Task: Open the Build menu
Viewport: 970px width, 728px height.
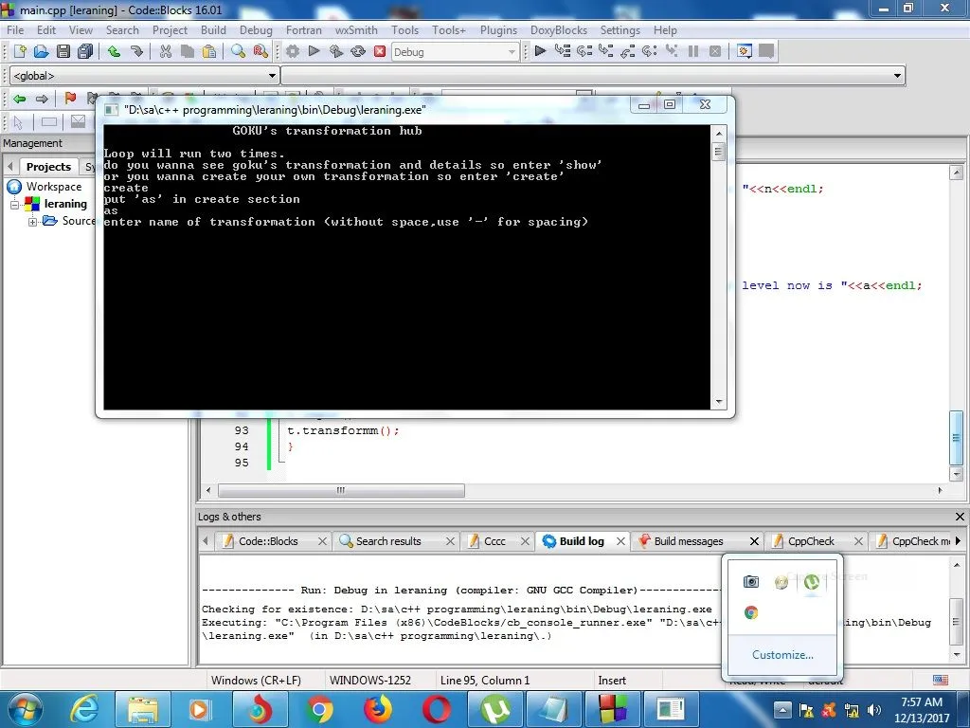Action: [213, 29]
